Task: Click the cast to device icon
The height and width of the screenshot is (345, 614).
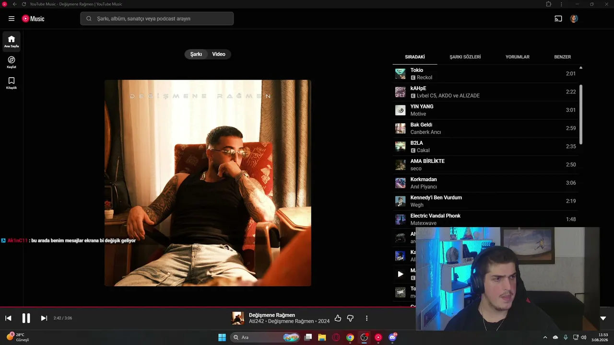Action: click(558, 19)
